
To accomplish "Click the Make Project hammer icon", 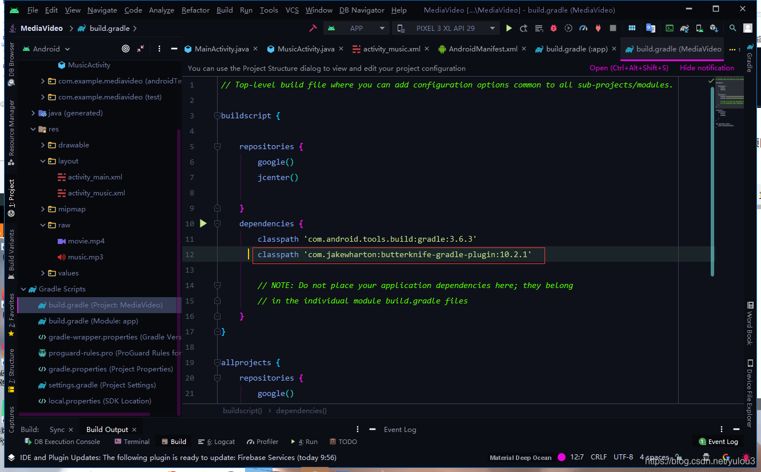I will point(313,28).
